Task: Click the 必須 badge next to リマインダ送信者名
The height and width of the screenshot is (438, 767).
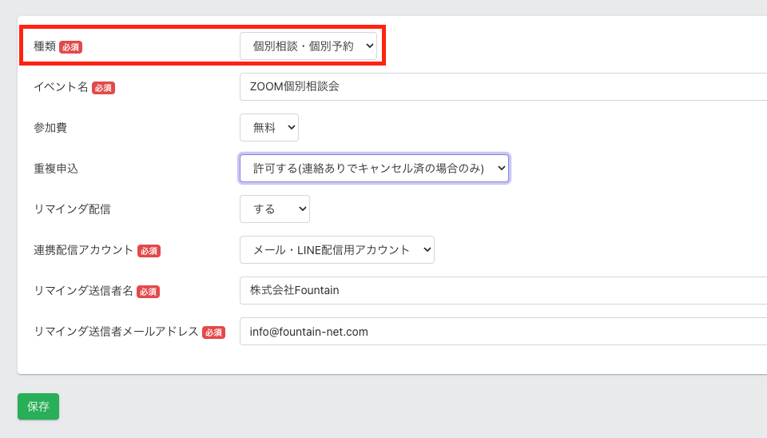Action: pyautogui.click(x=148, y=292)
